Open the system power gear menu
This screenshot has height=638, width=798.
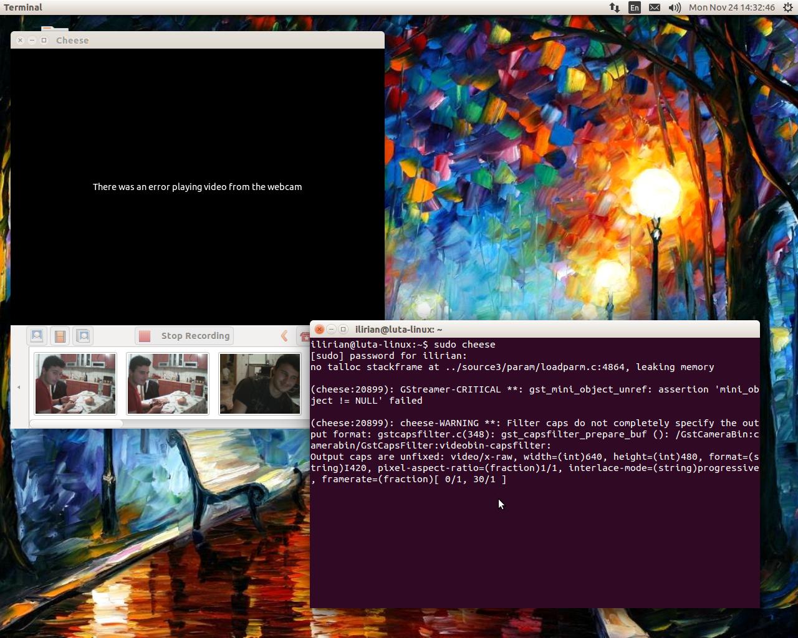tap(788, 7)
